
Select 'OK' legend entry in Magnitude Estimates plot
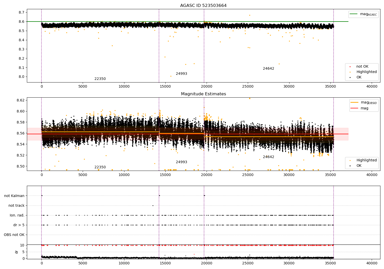pos(359,165)
